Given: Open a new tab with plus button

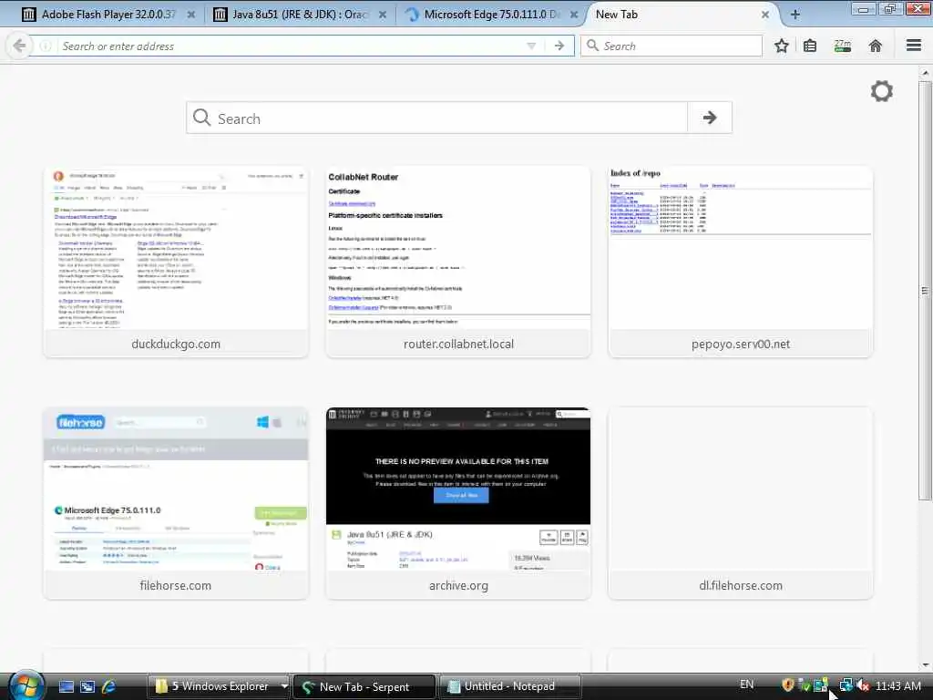Looking at the screenshot, I should click(x=795, y=15).
